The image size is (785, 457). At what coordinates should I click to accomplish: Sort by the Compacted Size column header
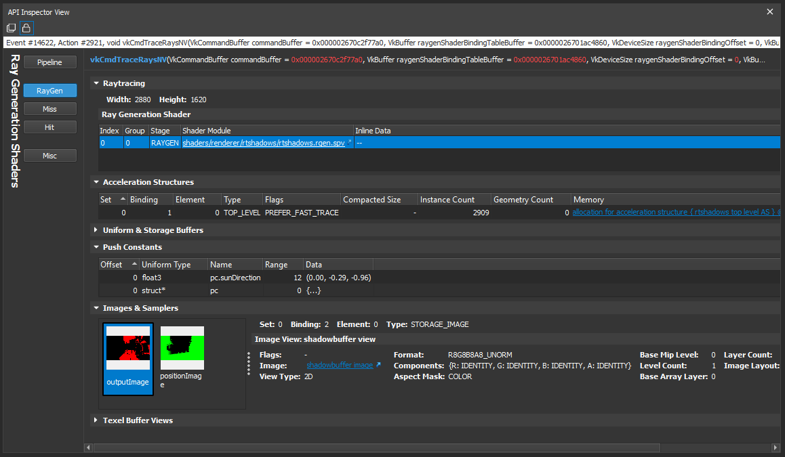tap(380, 200)
